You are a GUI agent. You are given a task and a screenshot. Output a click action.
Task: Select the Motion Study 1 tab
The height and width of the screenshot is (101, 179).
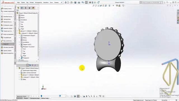point(45,98)
